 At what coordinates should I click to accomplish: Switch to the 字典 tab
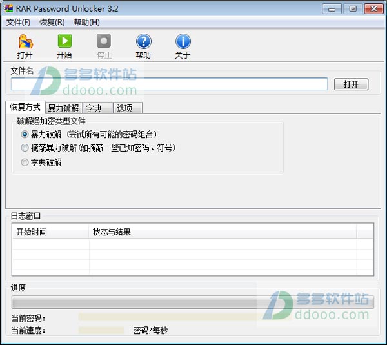coord(98,108)
